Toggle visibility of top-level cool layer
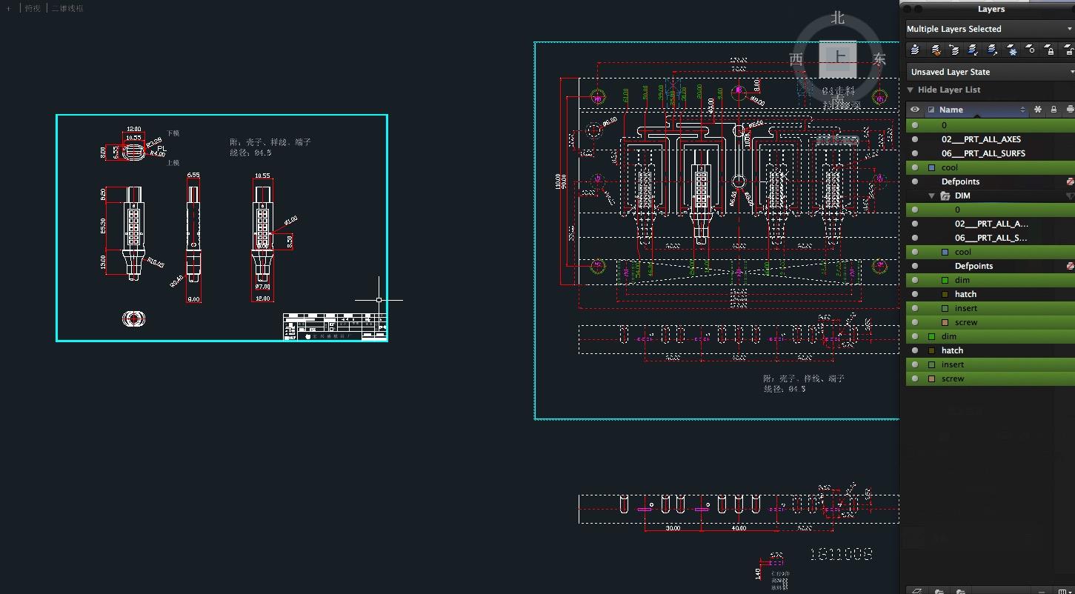 pyautogui.click(x=915, y=167)
